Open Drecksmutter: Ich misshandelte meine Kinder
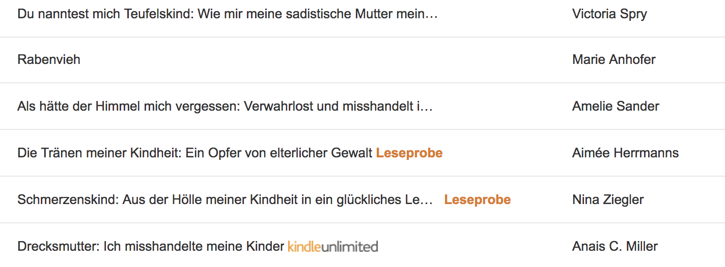The height and width of the screenshot is (267, 725). (x=151, y=247)
